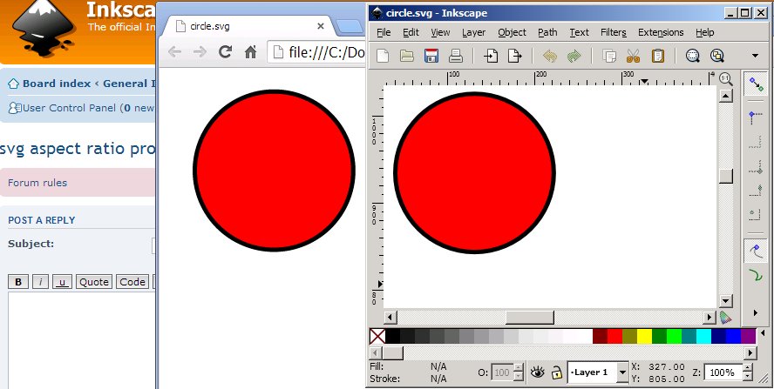The width and height of the screenshot is (774, 389).
Task: Create a new document in Inkscape toolbar
Action: coord(383,56)
